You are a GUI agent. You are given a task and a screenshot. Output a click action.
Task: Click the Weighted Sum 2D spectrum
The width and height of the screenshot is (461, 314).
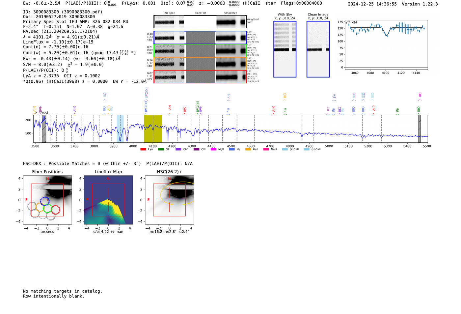tap(200, 22)
